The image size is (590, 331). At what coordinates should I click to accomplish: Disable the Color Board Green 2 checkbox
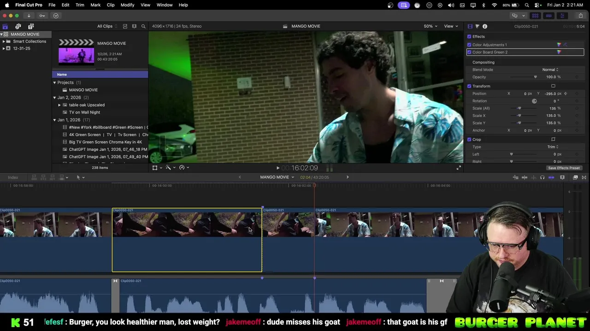[x=469, y=52]
